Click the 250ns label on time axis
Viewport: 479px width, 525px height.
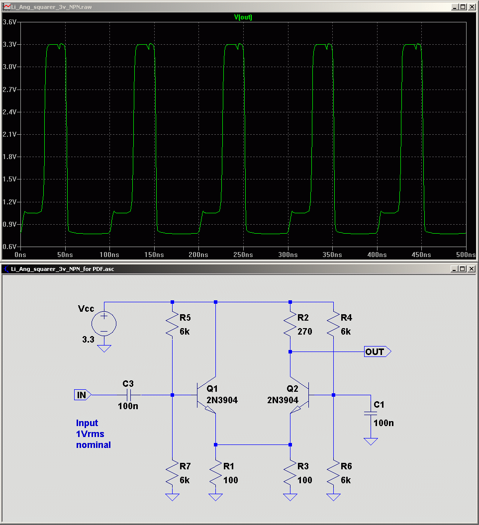[243, 255]
